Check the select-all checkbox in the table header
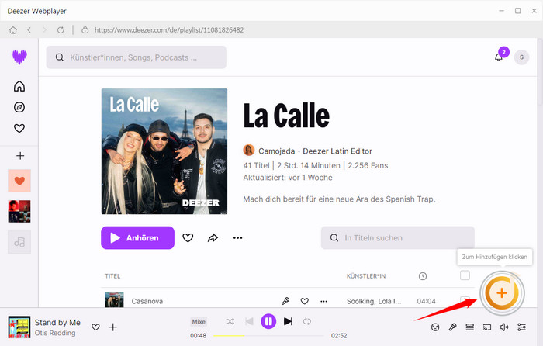The image size is (543, 346). (x=465, y=275)
